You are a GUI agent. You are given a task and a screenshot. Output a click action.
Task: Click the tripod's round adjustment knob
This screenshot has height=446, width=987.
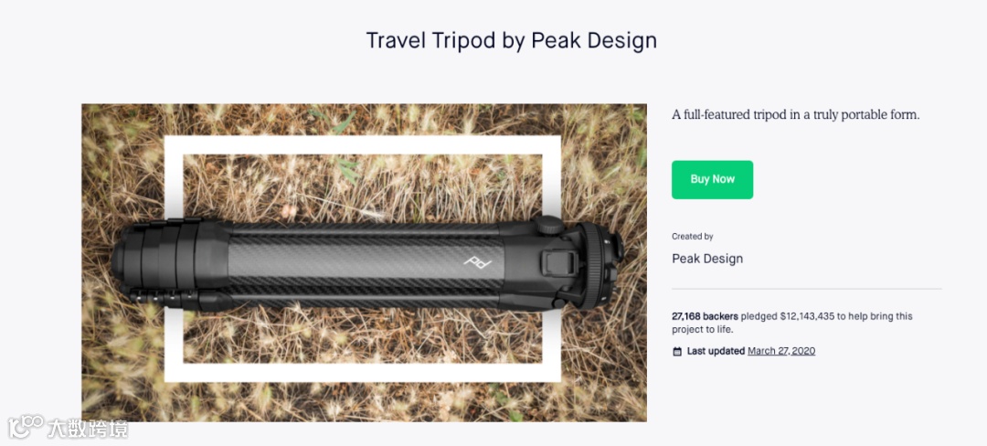[549, 225]
